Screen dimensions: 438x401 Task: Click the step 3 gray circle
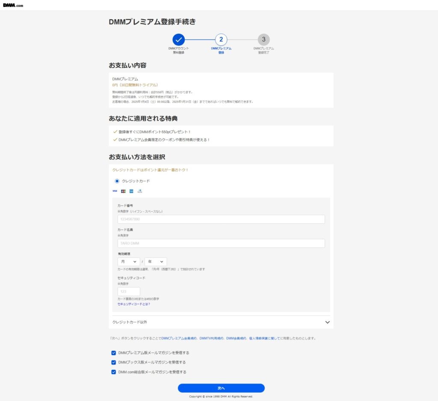point(263,39)
